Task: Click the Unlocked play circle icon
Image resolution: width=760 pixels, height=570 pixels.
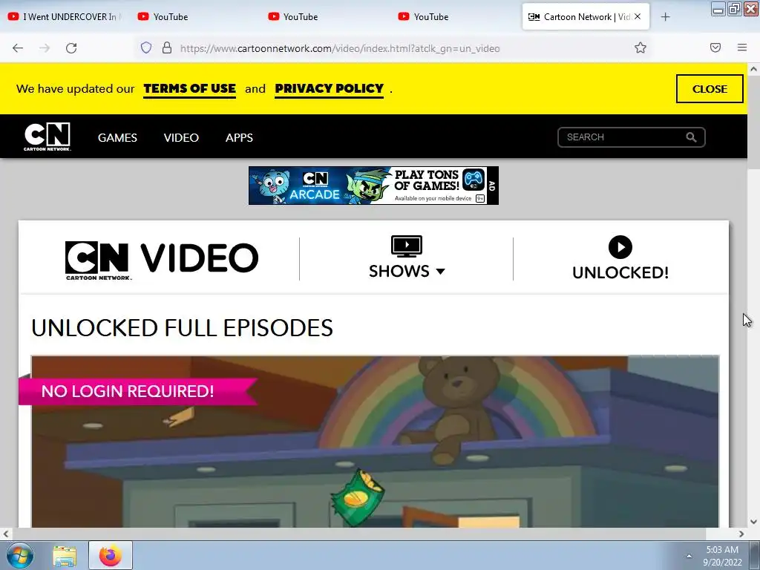Action: 620,247
